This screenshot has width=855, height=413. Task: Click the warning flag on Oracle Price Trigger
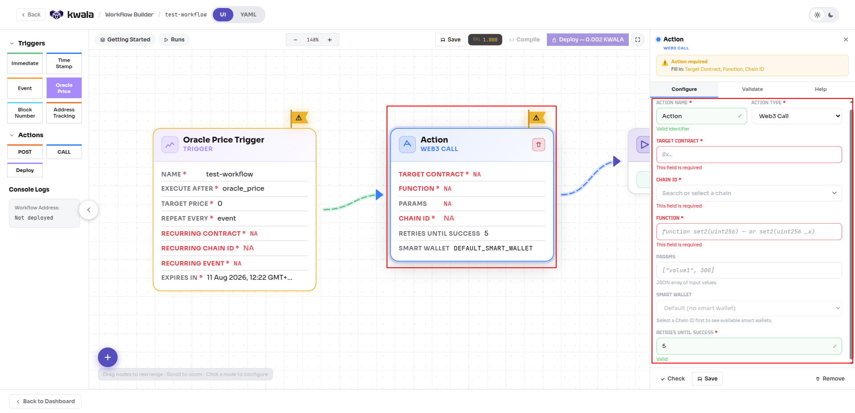(299, 118)
